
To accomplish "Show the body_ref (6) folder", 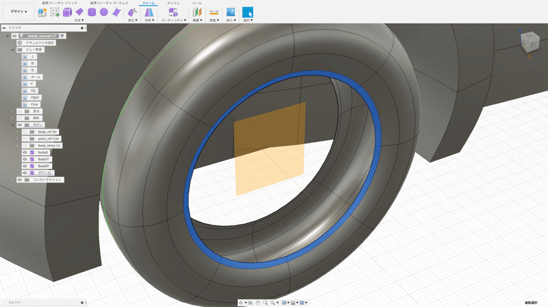I will pos(25,132).
